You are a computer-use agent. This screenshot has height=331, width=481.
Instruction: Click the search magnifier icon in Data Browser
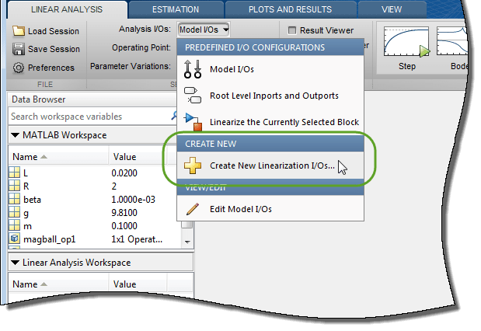[174, 116]
